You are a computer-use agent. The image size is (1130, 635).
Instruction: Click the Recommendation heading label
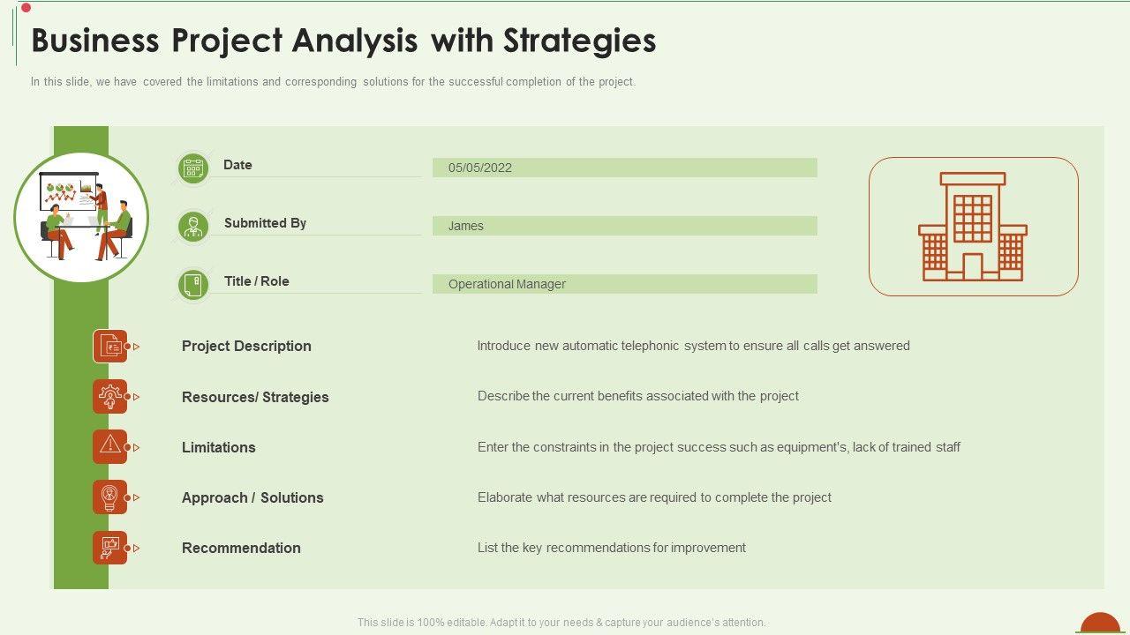[241, 548]
